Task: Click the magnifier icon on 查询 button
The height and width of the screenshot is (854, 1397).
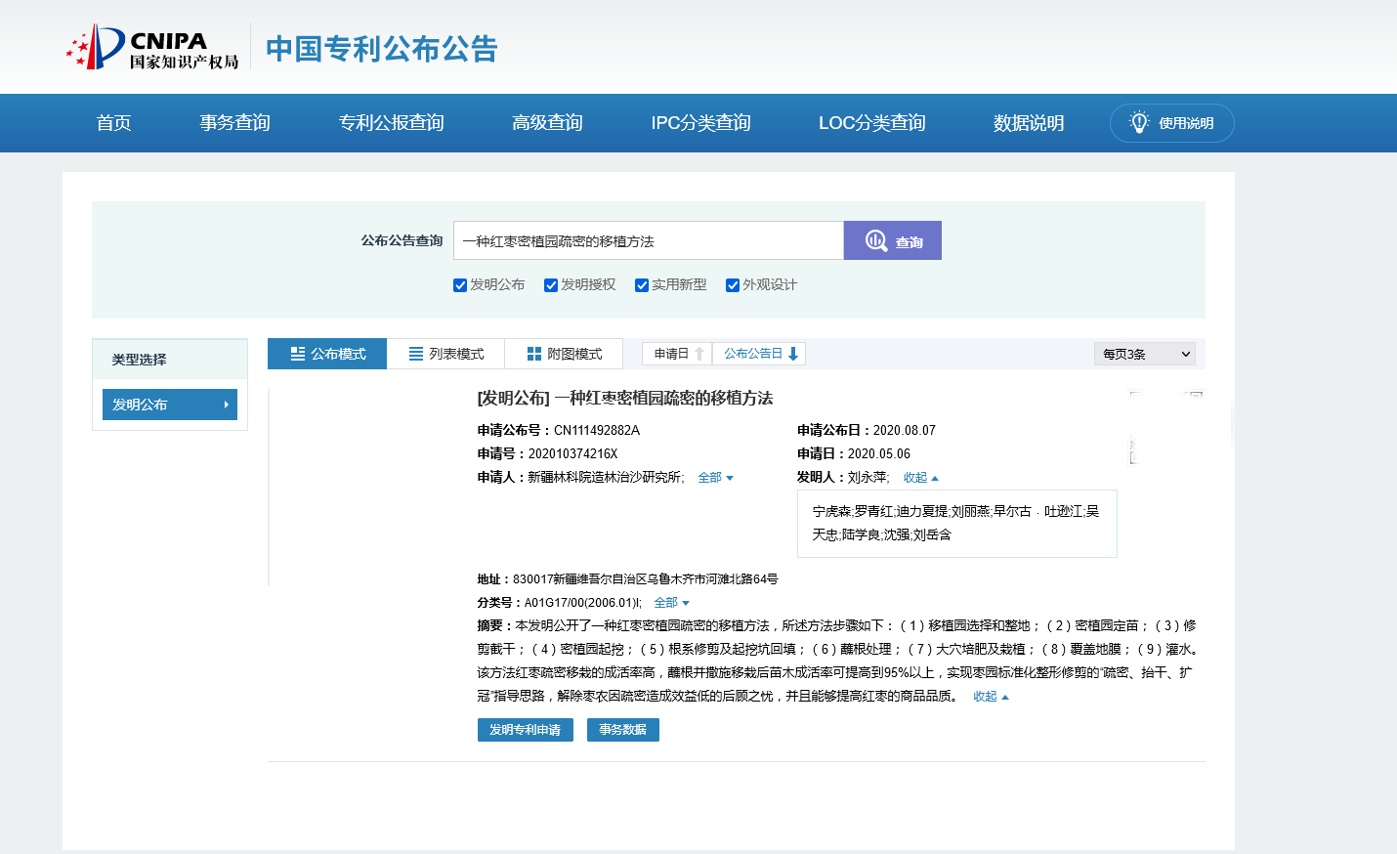Action: tap(876, 240)
